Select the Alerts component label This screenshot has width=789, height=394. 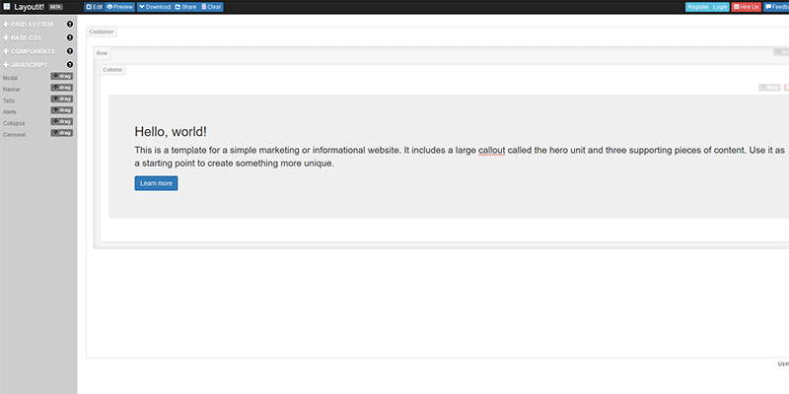point(10,112)
